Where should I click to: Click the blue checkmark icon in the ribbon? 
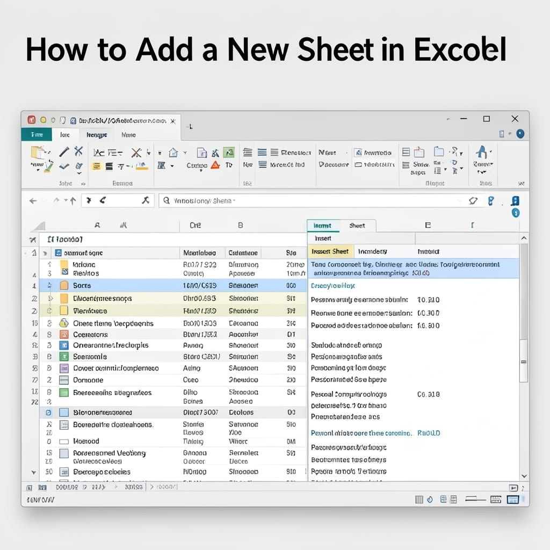64,167
